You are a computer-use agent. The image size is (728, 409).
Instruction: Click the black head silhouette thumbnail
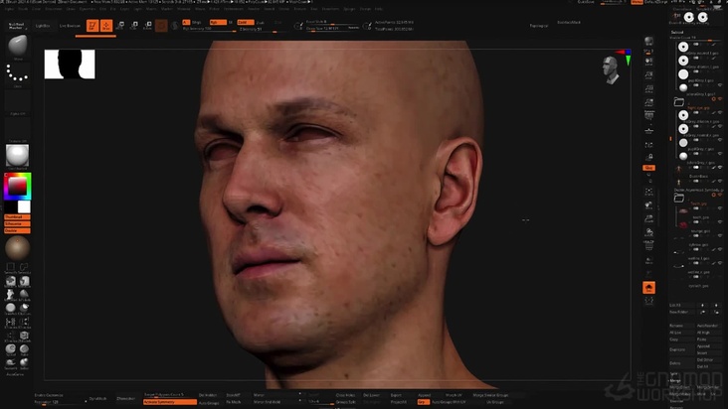coord(70,65)
